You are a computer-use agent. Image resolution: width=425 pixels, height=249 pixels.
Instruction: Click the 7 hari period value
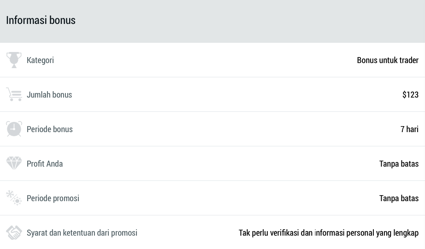409,129
